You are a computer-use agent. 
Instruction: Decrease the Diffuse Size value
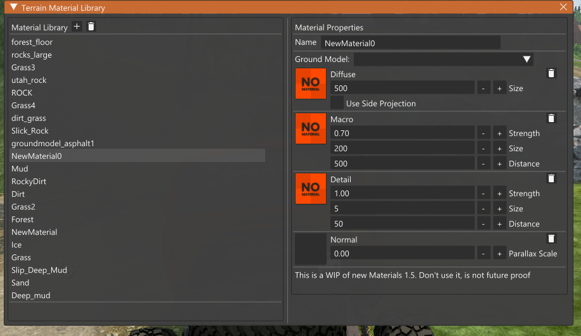pyautogui.click(x=483, y=88)
